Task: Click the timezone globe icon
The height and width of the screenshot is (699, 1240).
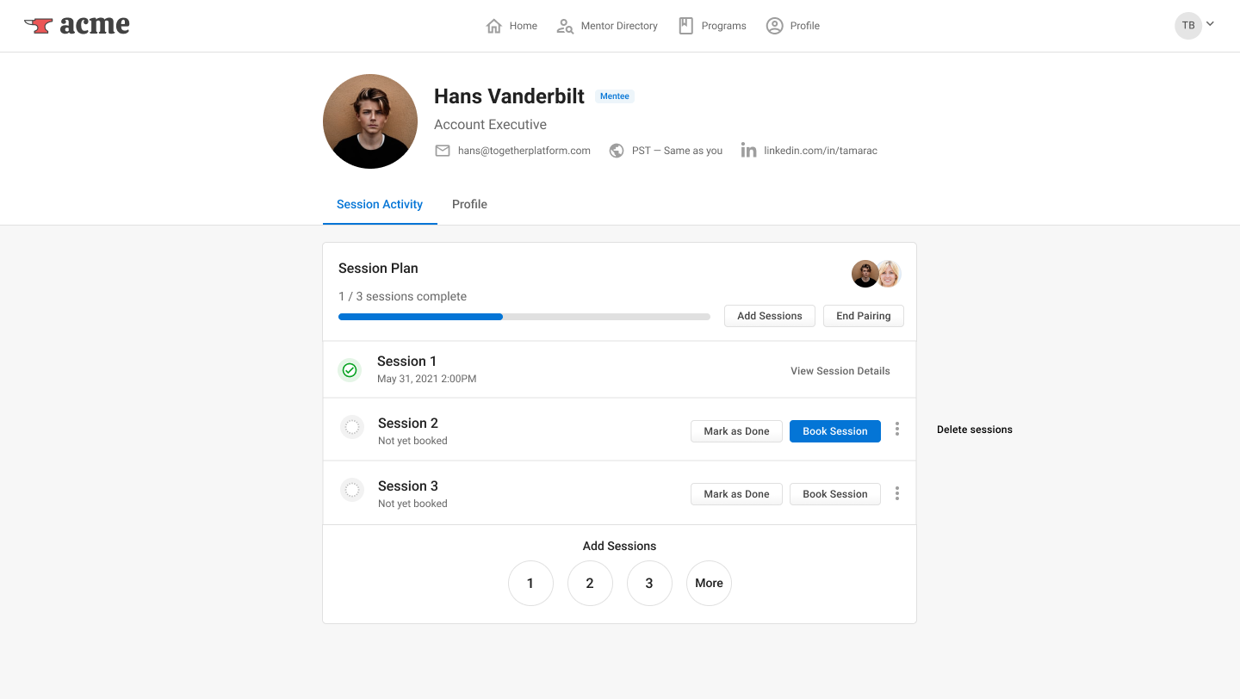Action: pos(617,150)
